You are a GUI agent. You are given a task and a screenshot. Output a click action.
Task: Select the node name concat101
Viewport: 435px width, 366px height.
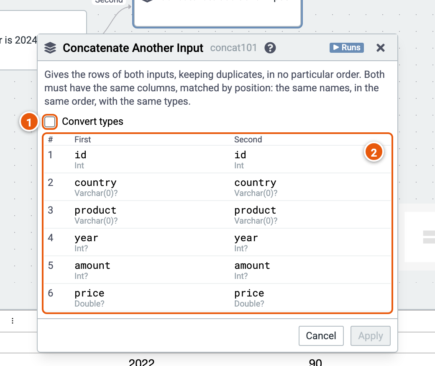233,48
